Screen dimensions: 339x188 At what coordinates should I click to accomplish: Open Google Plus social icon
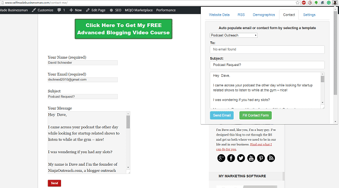[x=221, y=158]
